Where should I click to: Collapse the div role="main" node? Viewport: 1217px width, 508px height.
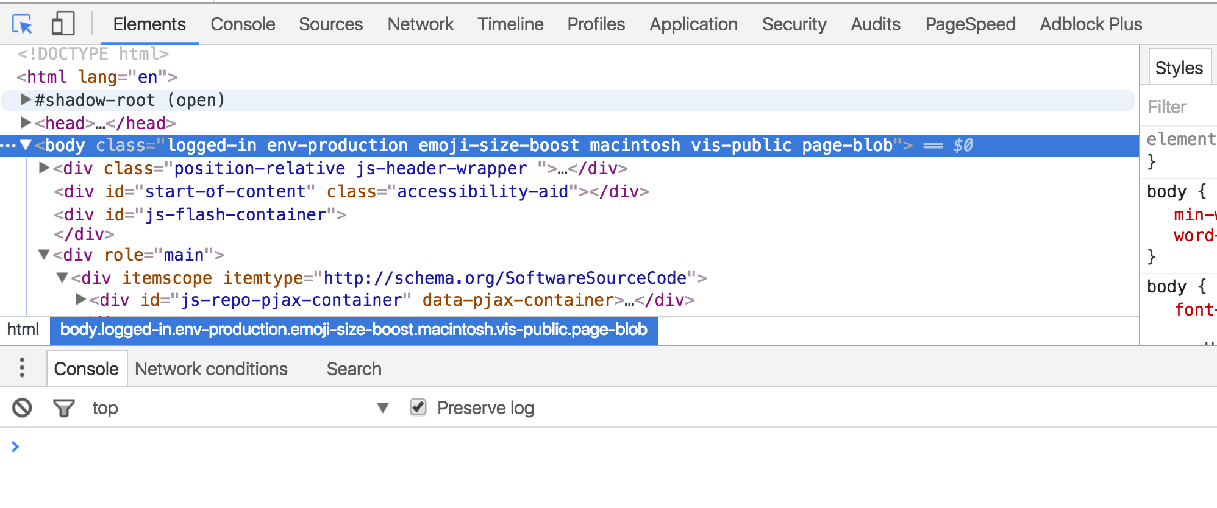pos(44,254)
